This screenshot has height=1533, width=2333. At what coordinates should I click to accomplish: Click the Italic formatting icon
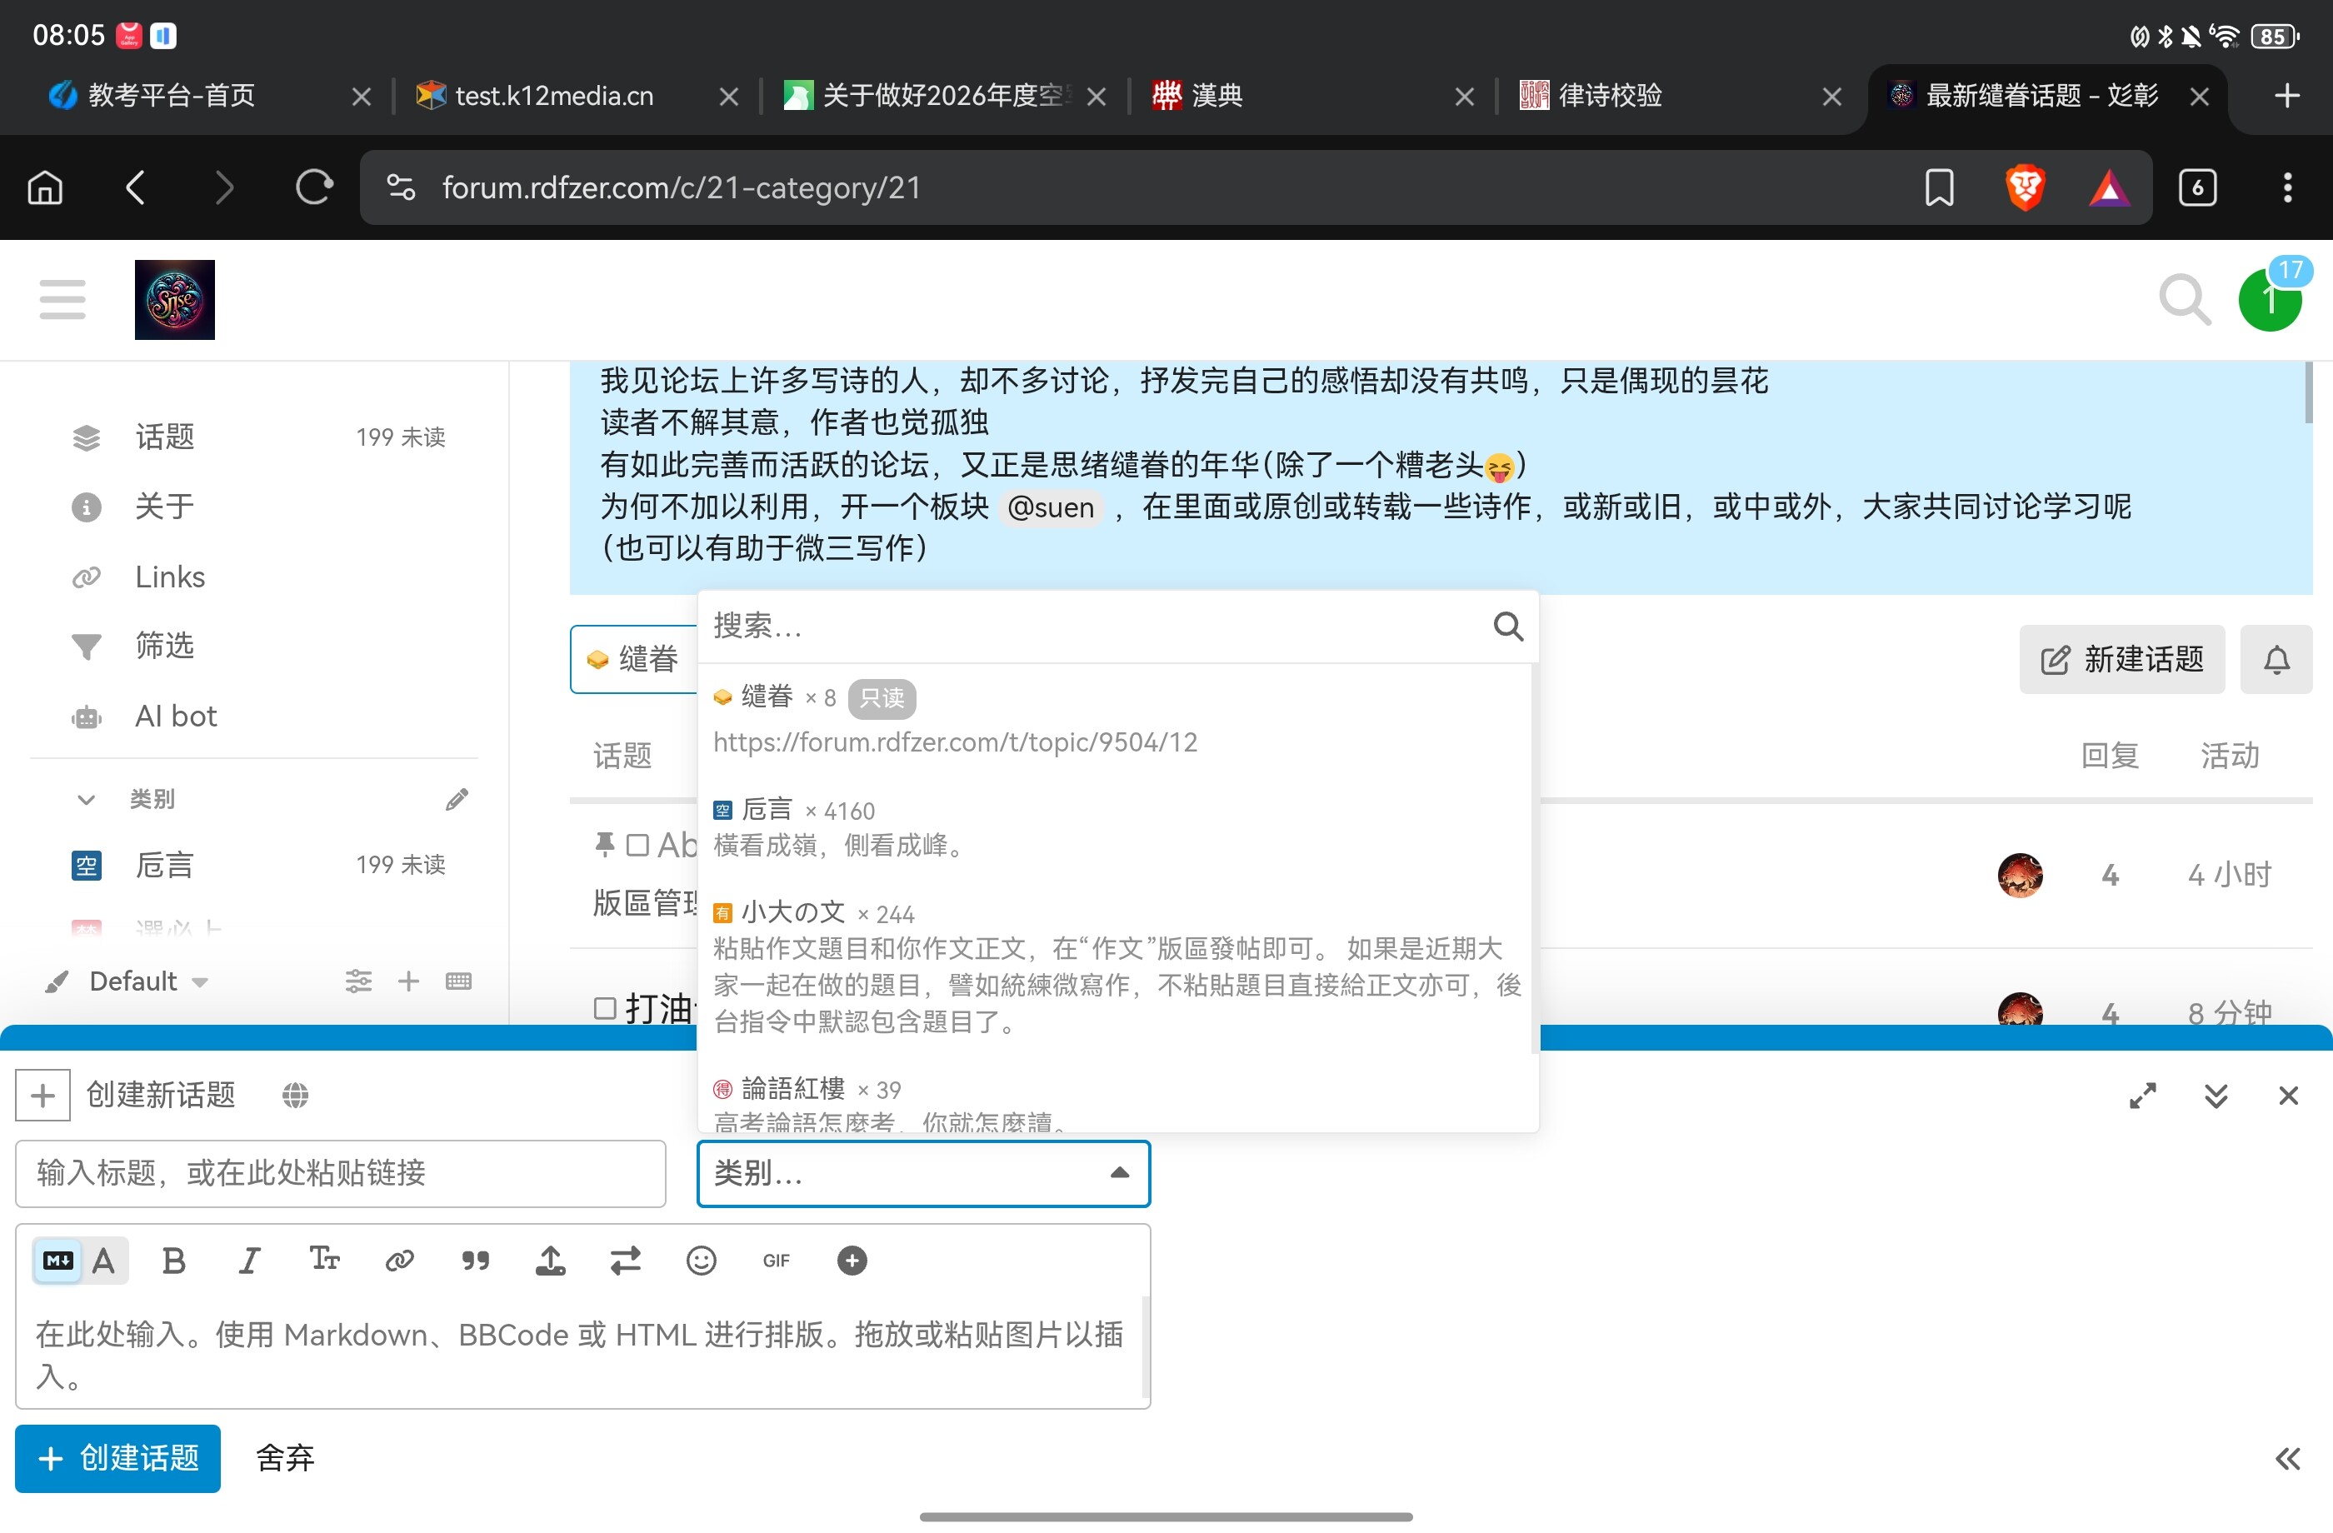tap(249, 1261)
